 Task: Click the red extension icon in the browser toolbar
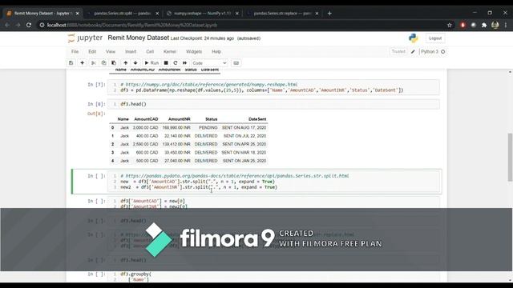(x=463, y=25)
